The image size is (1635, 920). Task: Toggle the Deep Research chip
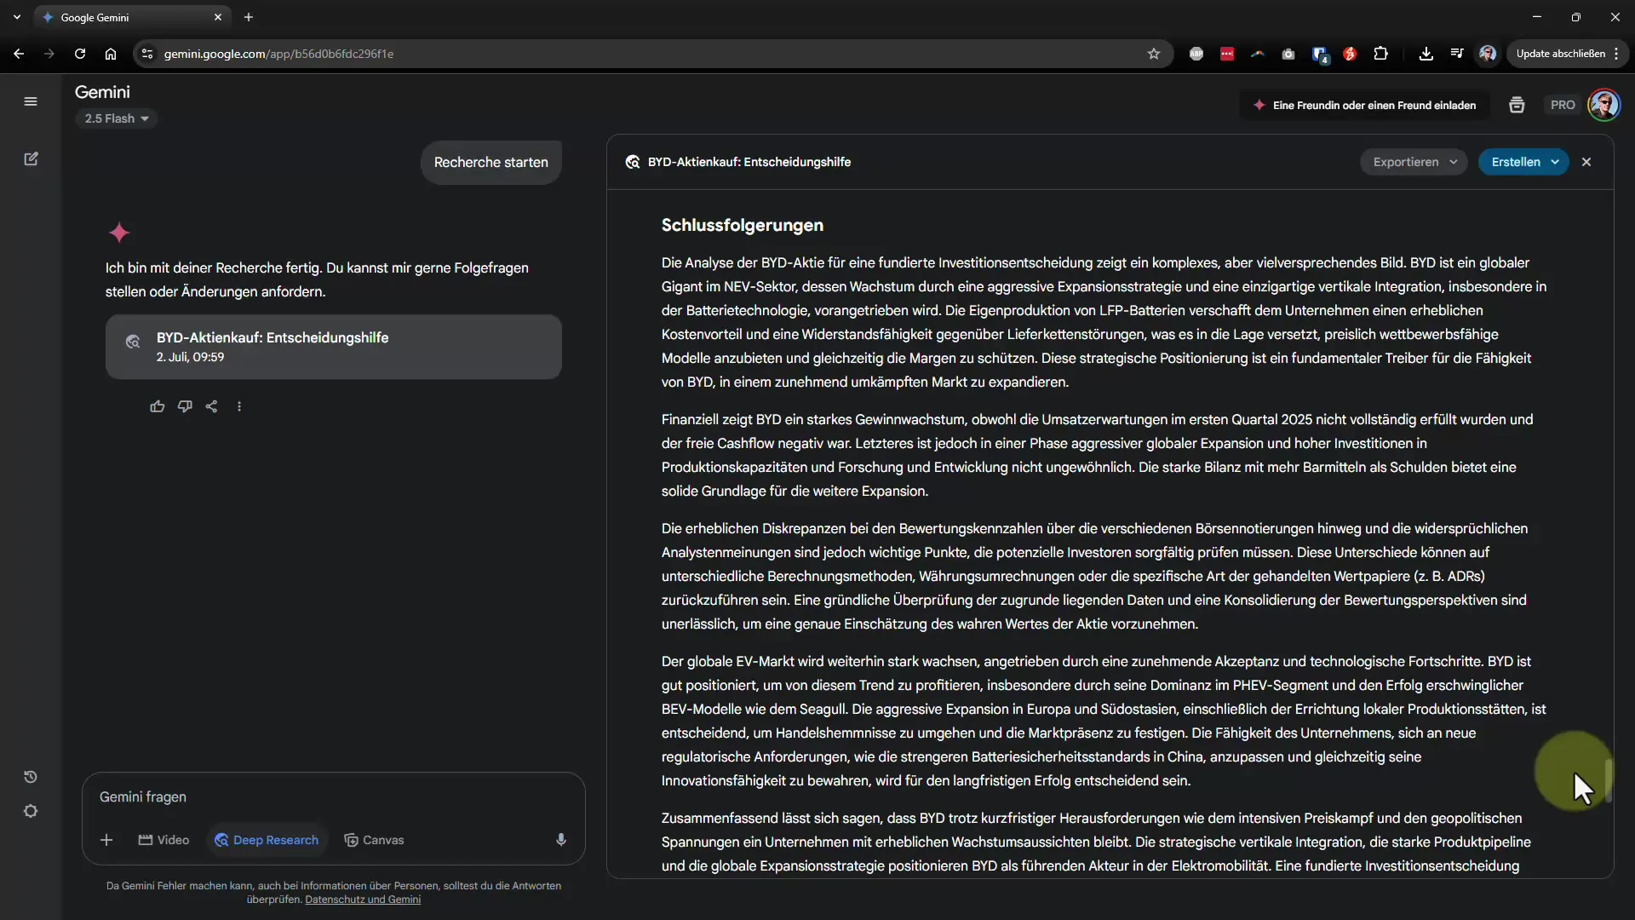(267, 840)
